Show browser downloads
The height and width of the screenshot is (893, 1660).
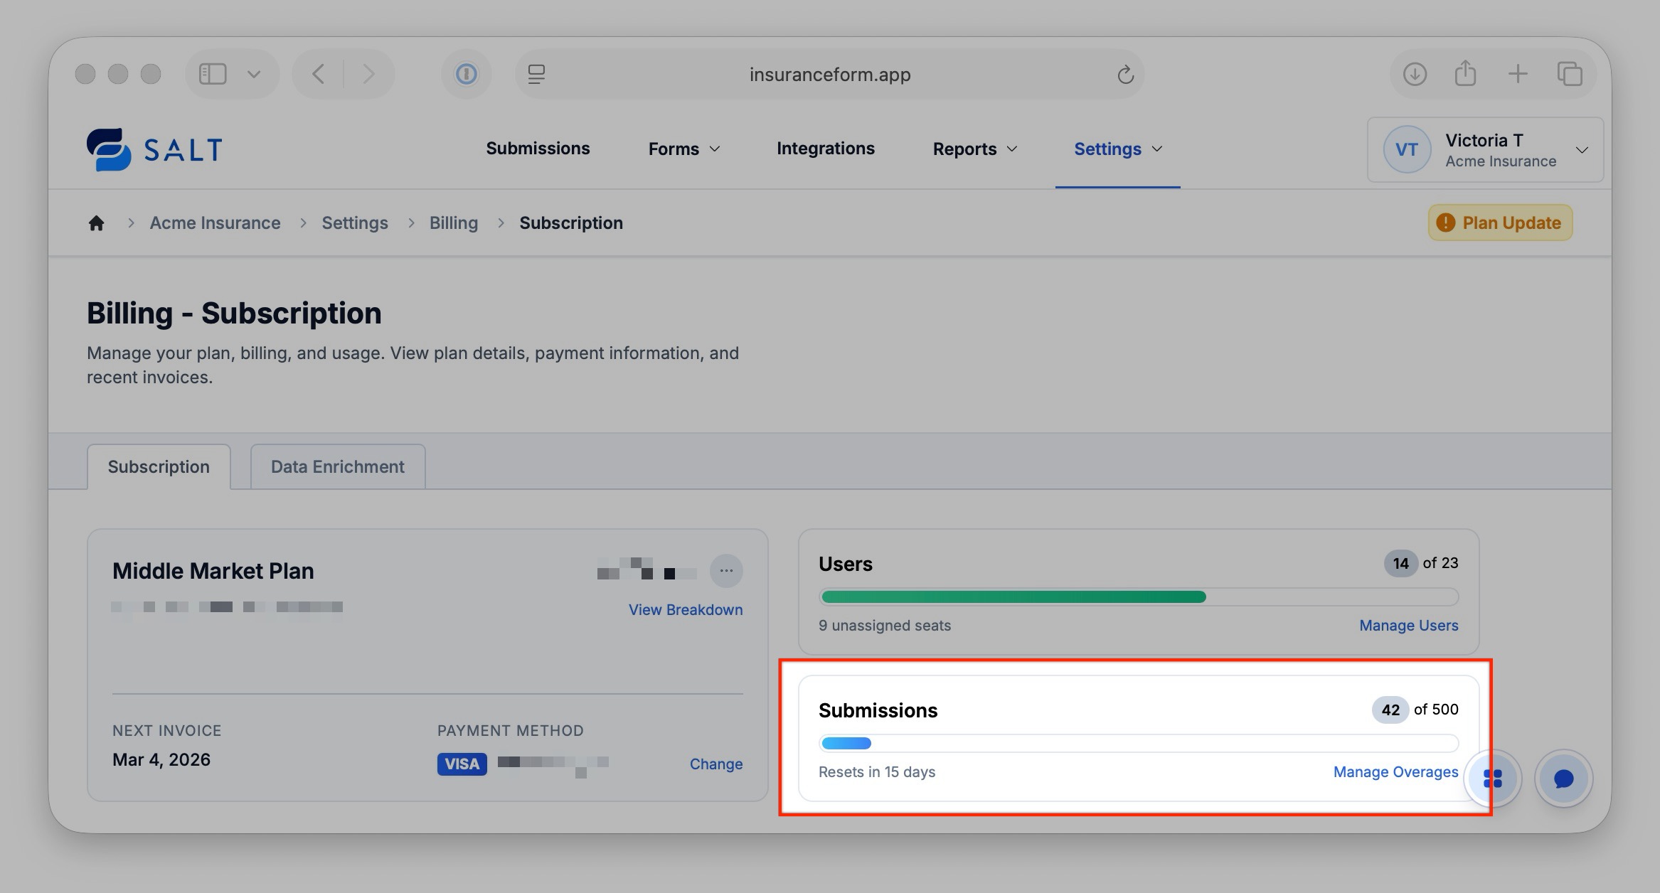tap(1415, 74)
